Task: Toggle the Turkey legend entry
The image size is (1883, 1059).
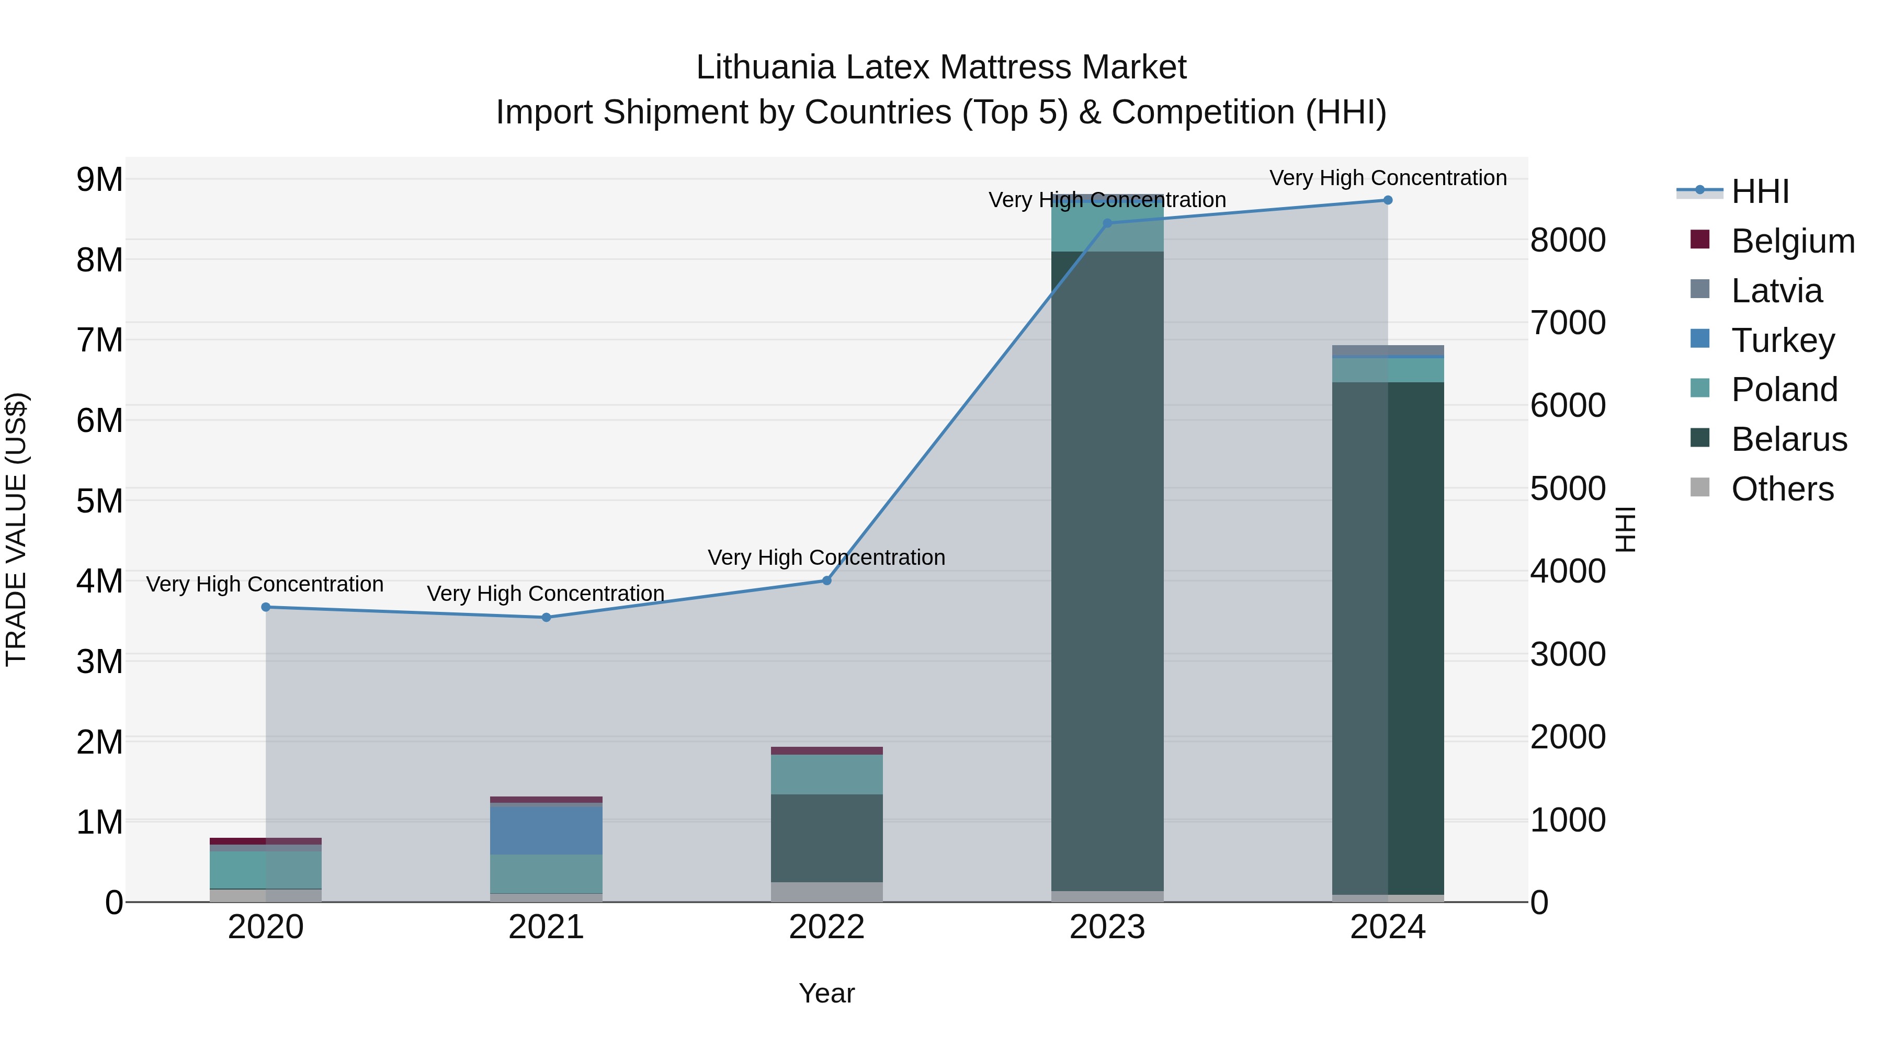Action: click(1762, 340)
